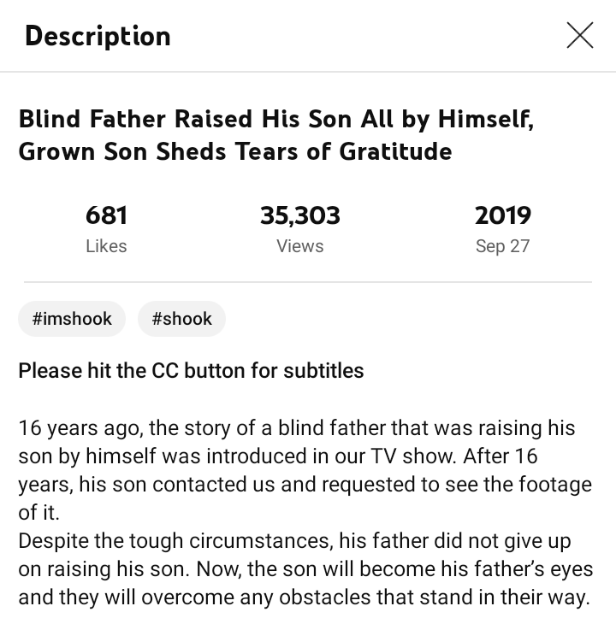Tap the short line 'of it.'
The height and width of the screenshot is (618, 616).
[38, 513]
